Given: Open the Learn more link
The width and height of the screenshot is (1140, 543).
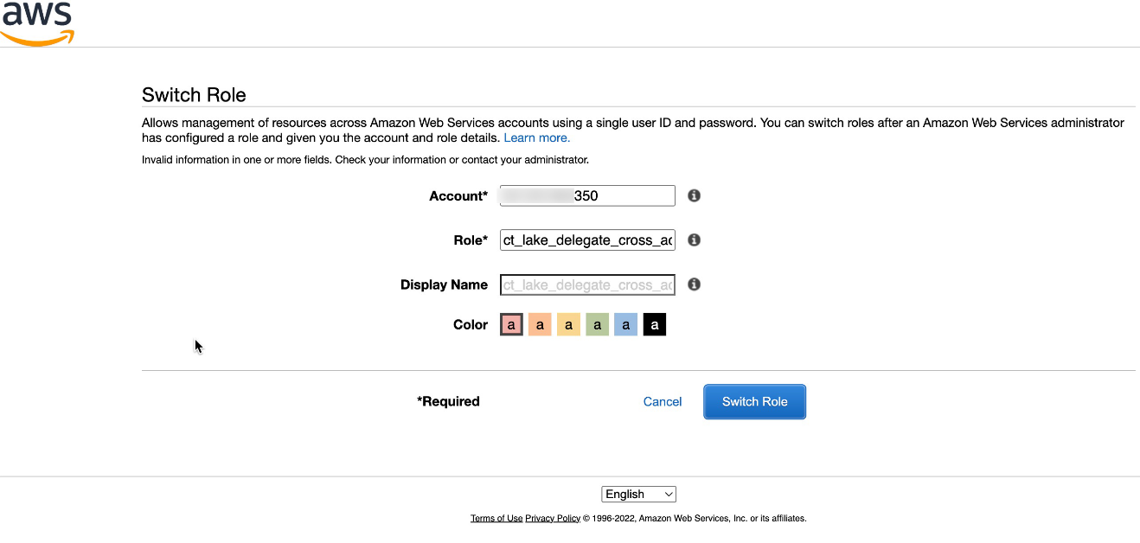Looking at the screenshot, I should point(536,137).
